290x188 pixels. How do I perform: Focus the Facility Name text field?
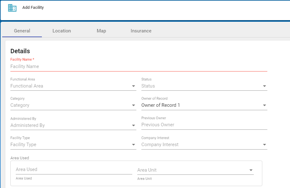pyautogui.click(x=139, y=66)
